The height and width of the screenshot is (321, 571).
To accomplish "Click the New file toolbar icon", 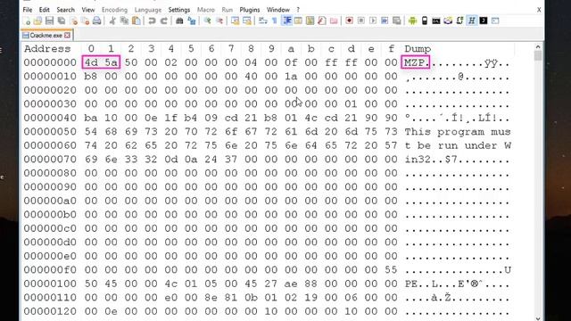I will (27, 21).
